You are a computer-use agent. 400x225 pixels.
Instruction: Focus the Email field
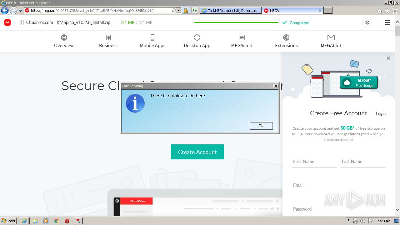pos(339,185)
